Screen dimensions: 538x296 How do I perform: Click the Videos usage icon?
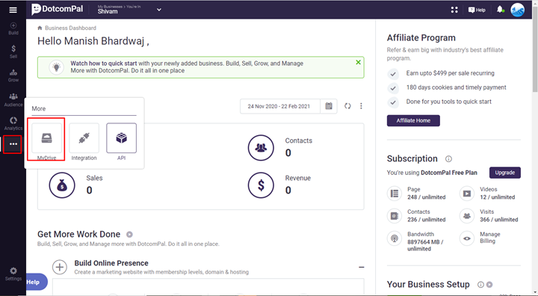click(x=467, y=194)
